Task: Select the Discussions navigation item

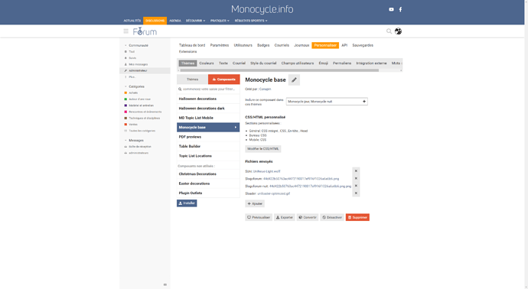Action: (x=155, y=21)
